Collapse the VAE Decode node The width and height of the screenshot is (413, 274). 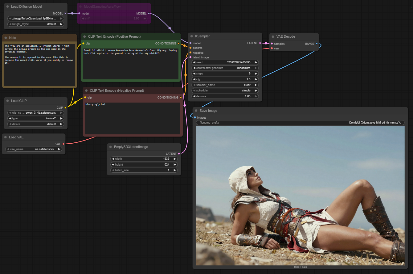(x=273, y=36)
